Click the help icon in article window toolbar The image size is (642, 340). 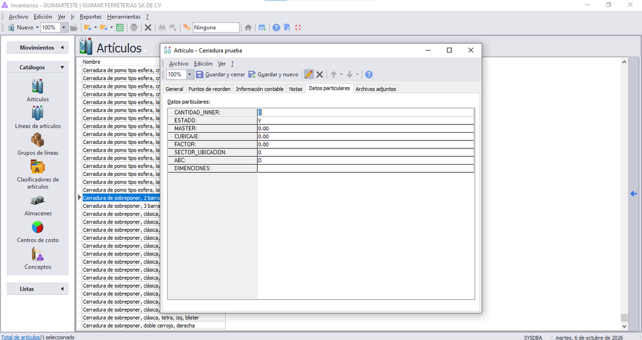pos(369,75)
